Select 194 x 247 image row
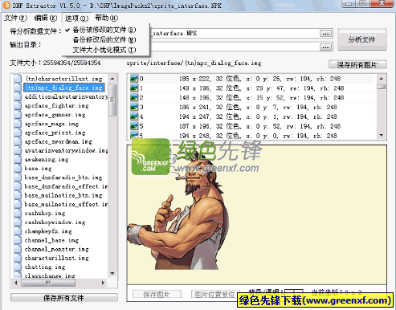Viewport: 396px width, 310px height. 251,116
